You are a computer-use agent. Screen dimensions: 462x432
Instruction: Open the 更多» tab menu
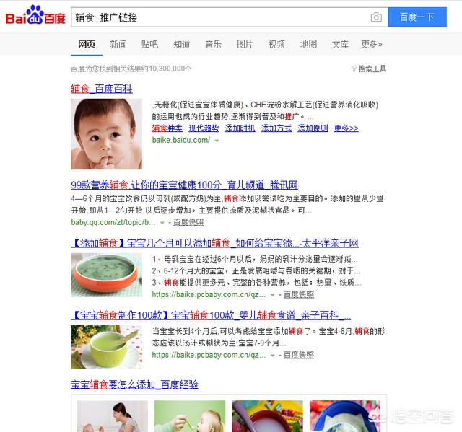click(372, 44)
